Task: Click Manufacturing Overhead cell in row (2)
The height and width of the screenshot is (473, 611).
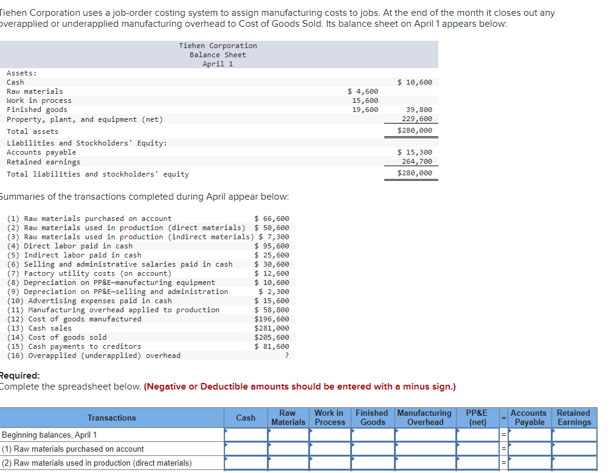Action: [425, 463]
